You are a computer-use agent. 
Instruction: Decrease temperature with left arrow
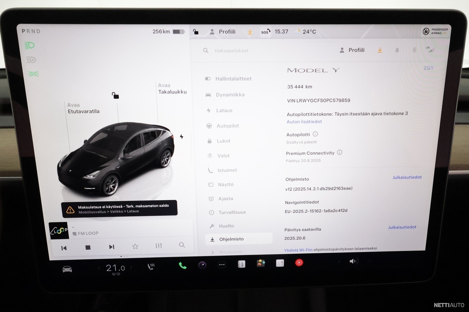coord(99,268)
